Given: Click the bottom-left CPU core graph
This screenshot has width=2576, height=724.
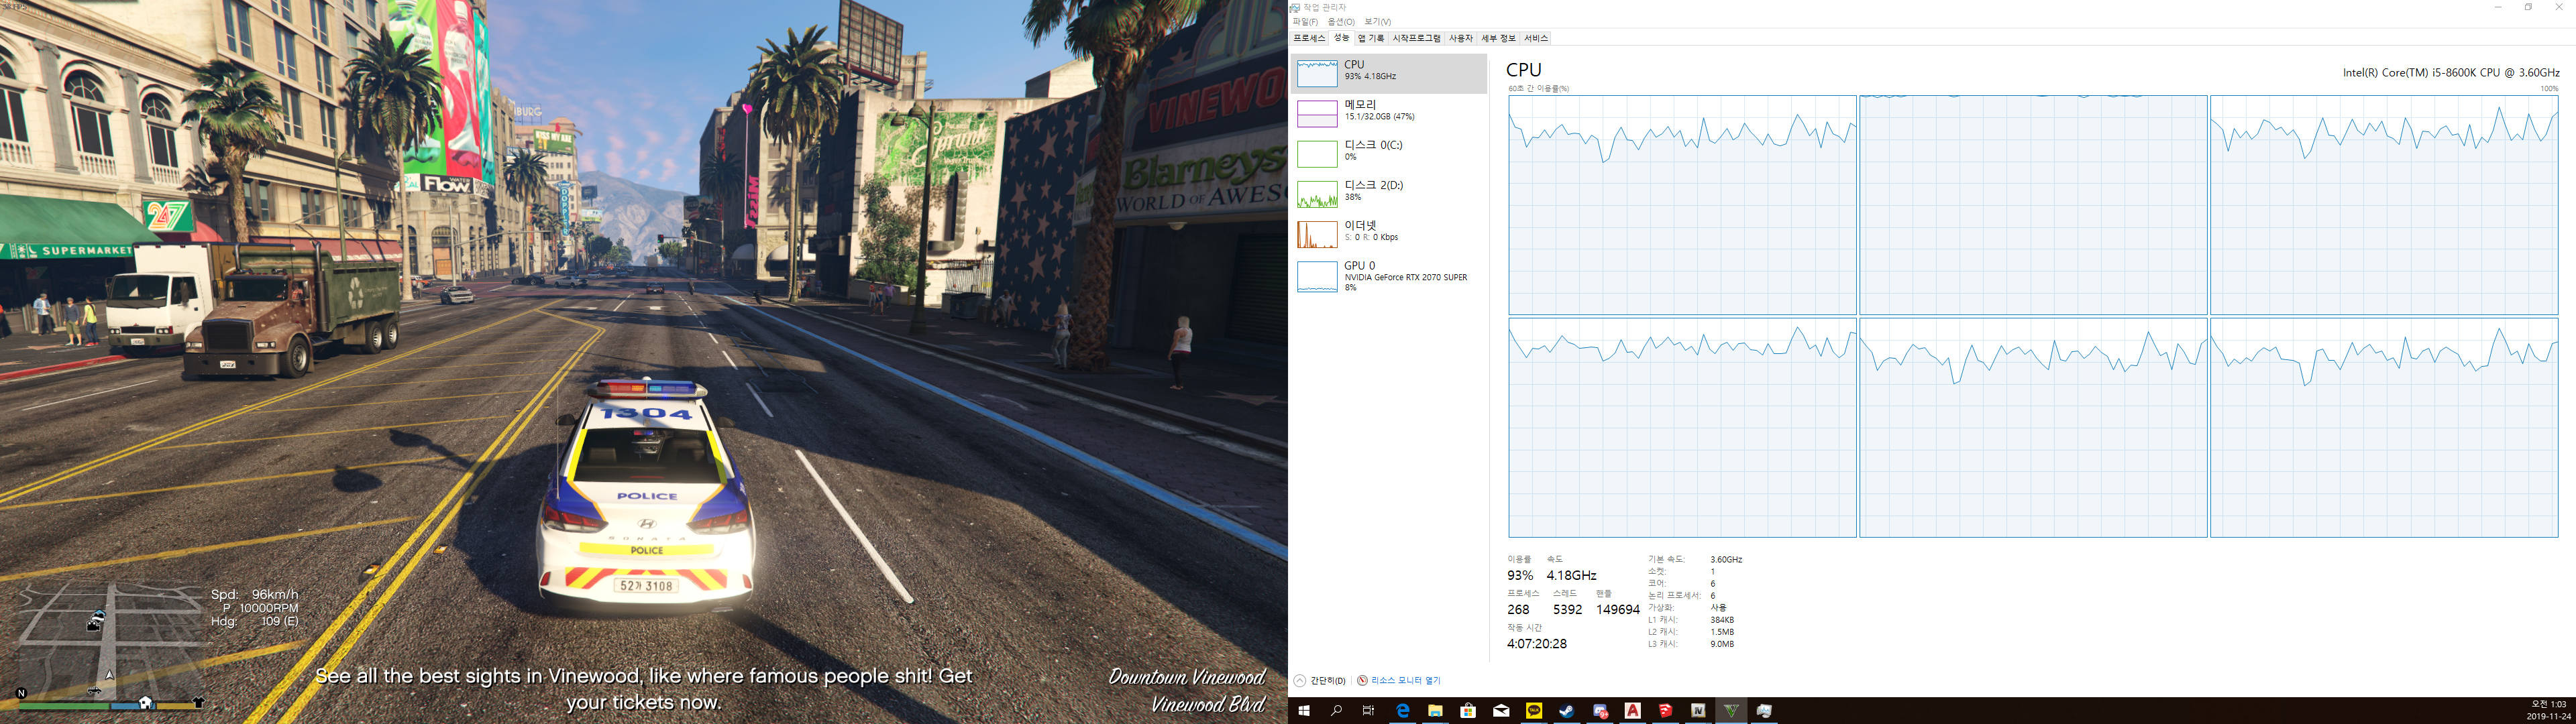Looking at the screenshot, I should pos(1682,428).
